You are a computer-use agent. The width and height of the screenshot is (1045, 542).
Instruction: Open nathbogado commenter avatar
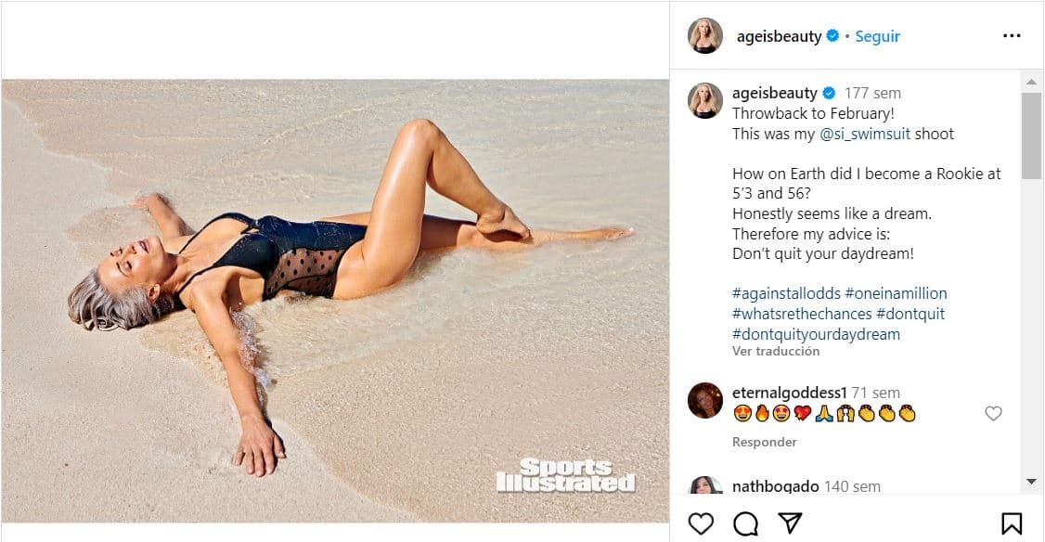pos(705,487)
